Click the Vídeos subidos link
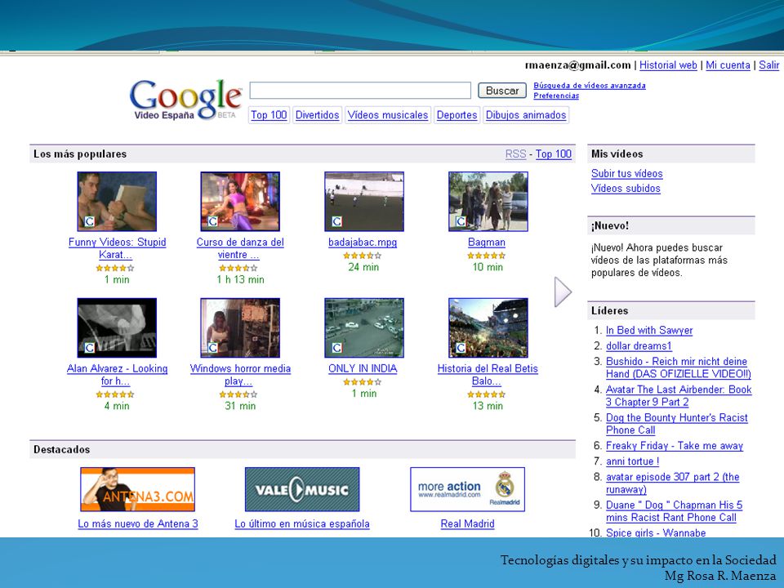The width and height of the screenshot is (784, 588). (626, 189)
